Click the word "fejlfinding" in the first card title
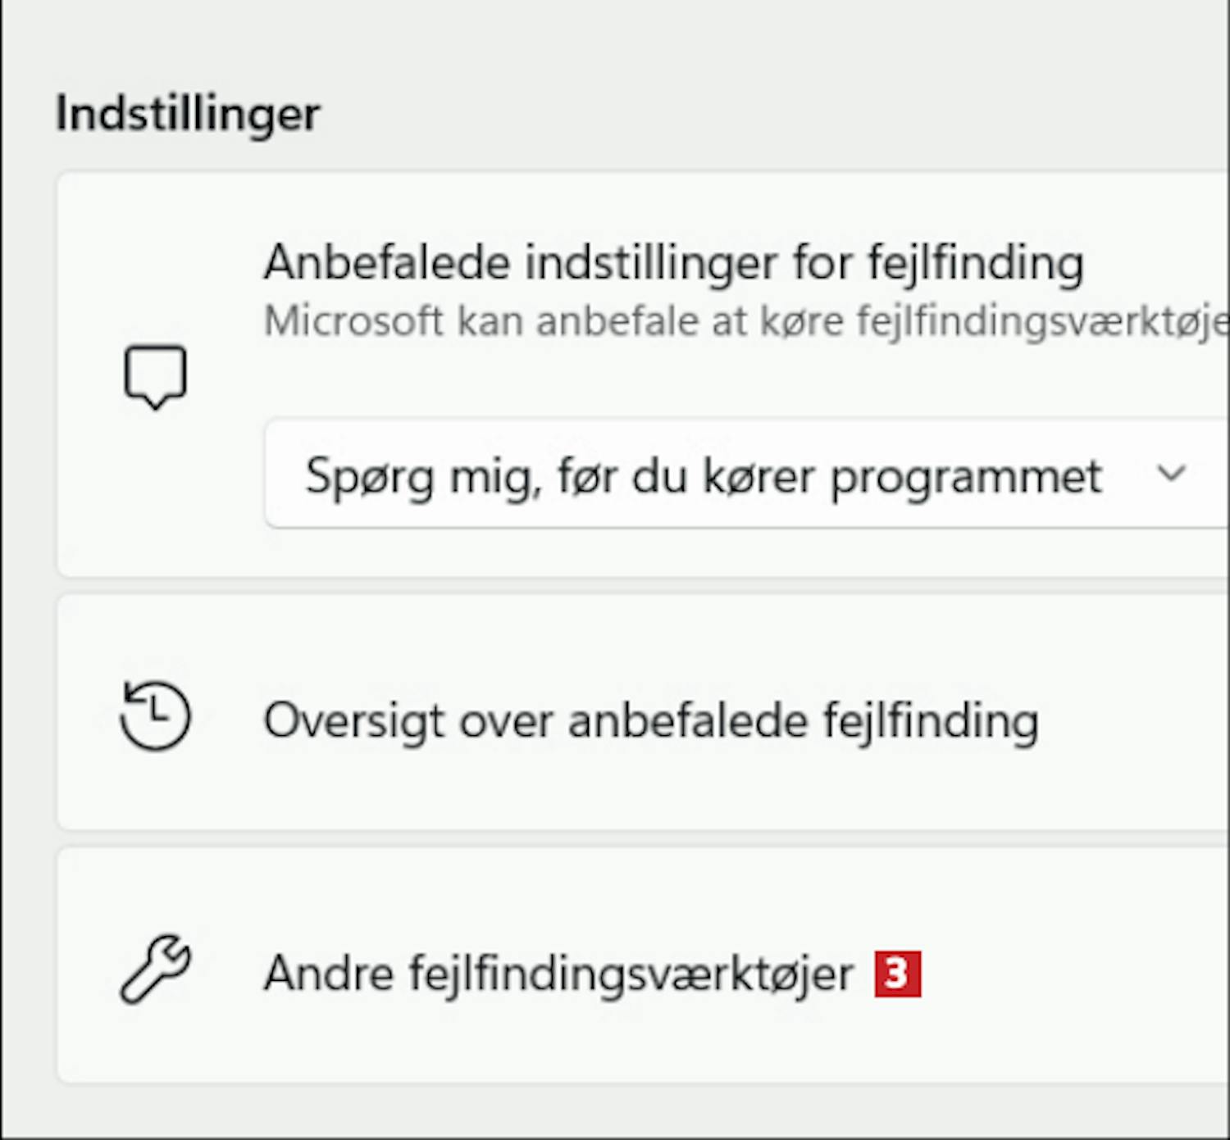 976,263
